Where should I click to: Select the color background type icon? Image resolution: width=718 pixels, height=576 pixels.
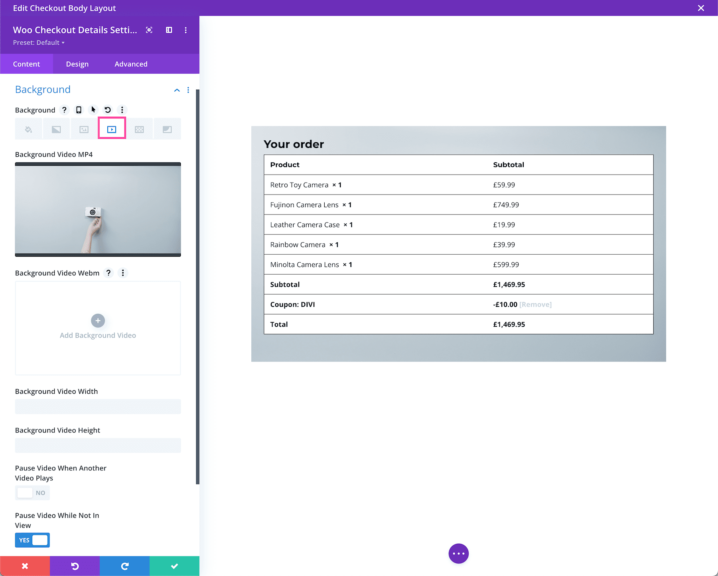[28, 128]
